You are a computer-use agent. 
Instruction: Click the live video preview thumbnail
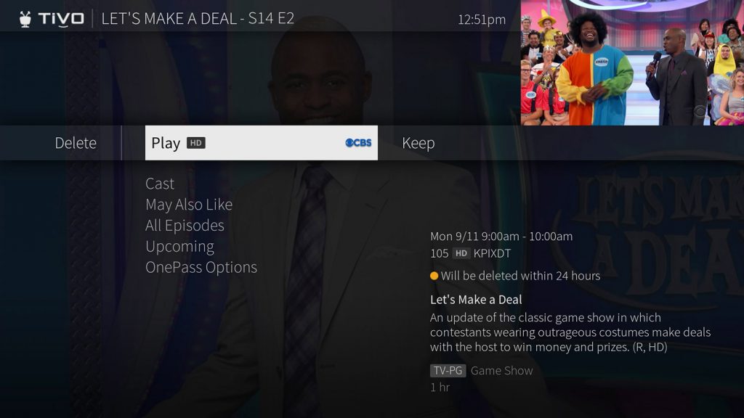coord(632,62)
